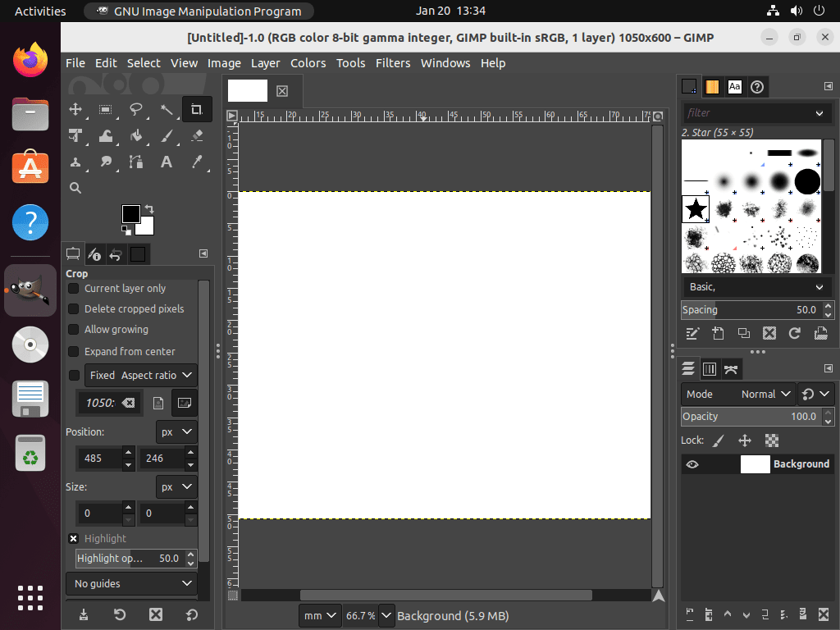Delete the selected Star brush
Image resolution: width=840 pixels, height=630 pixels.
pyautogui.click(x=769, y=333)
